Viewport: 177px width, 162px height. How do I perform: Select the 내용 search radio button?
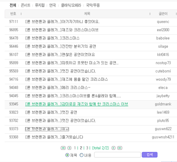81,155
